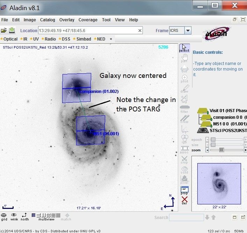Click the search previous down arrow

207,217
